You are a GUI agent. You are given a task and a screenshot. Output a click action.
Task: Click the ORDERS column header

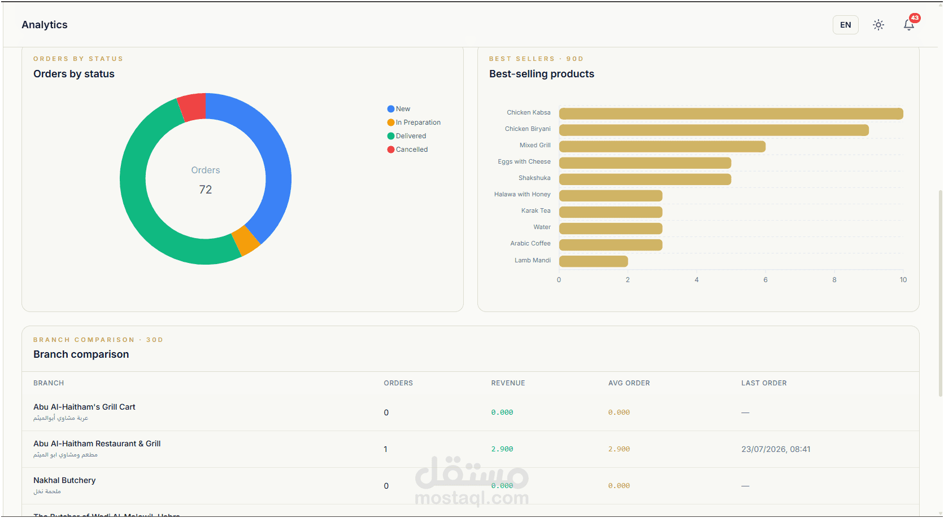pyautogui.click(x=398, y=383)
